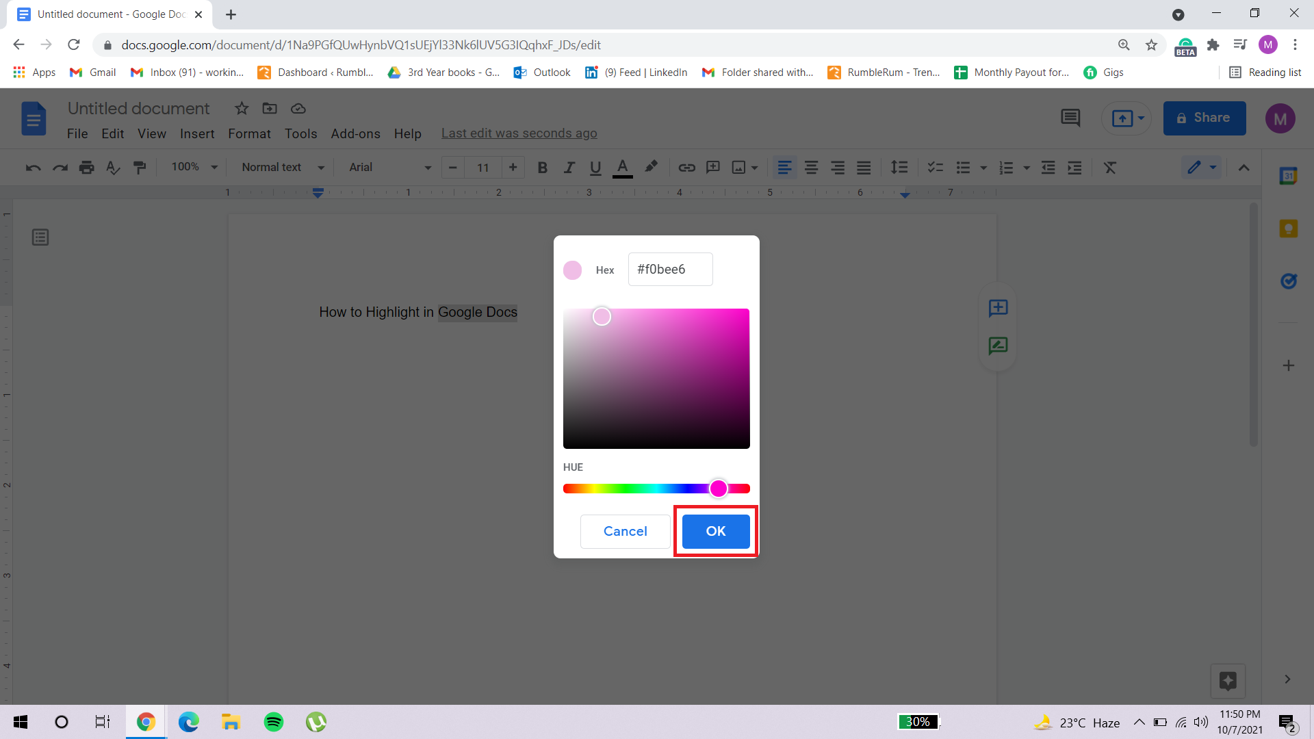Click Cancel in the color dialog
The image size is (1314, 739).
point(625,531)
